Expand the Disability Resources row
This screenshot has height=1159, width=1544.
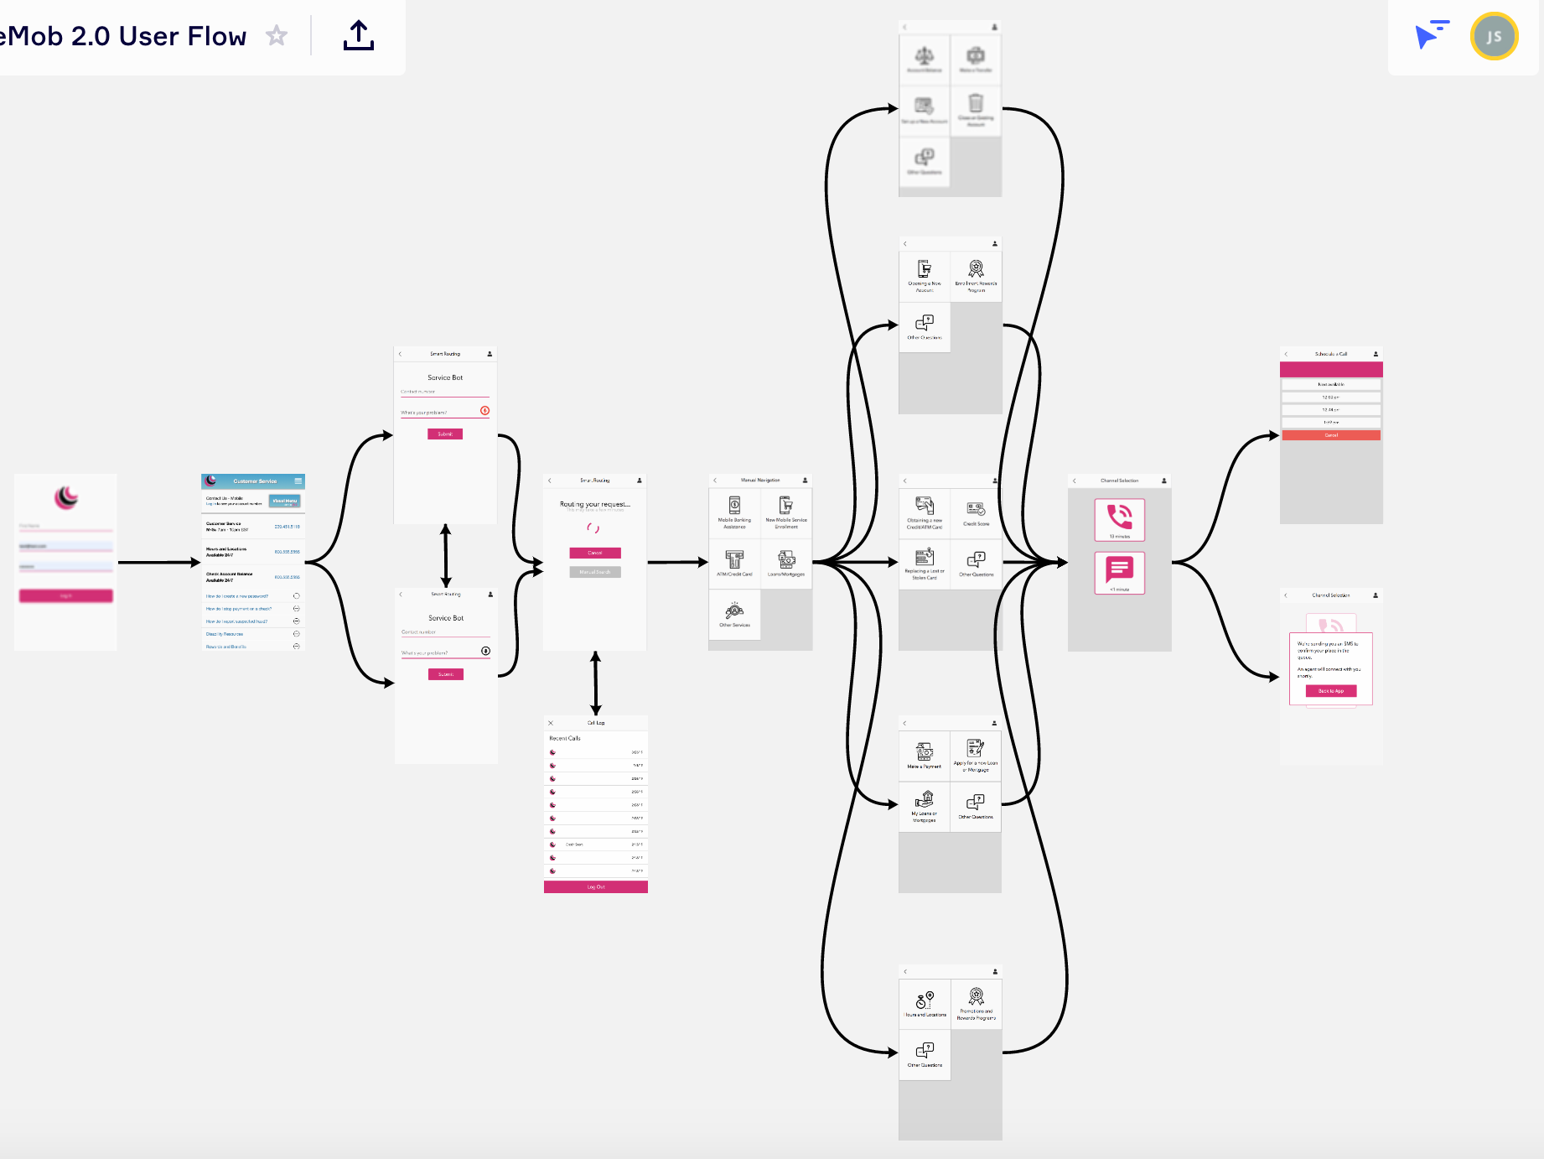[296, 634]
